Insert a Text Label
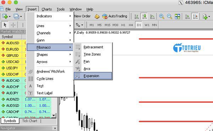Screen dimensions: 213x131 [50, 93]
